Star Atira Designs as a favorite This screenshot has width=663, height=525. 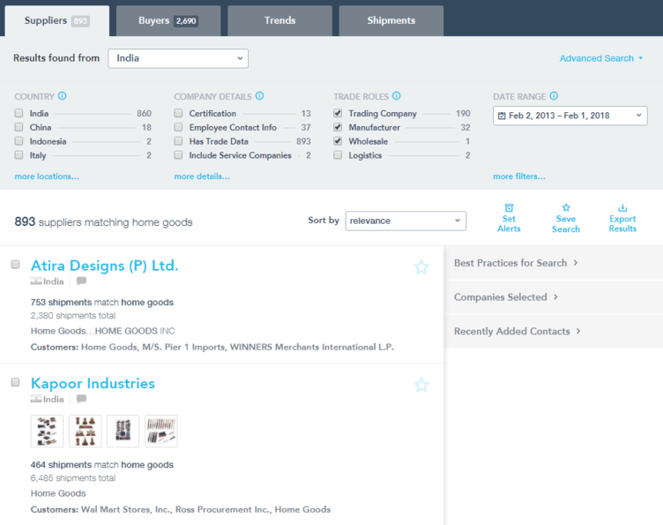pyautogui.click(x=421, y=266)
